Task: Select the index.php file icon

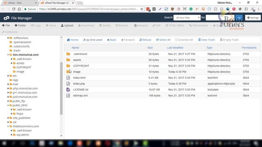Action: (x=68, y=84)
